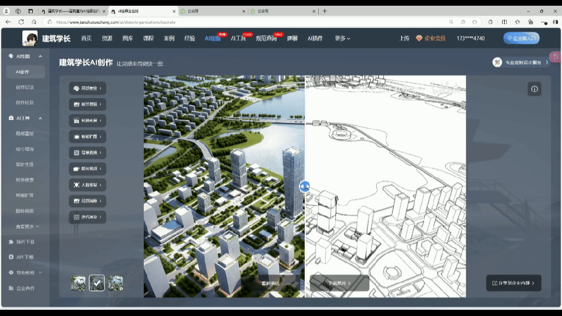The height and width of the screenshot is (316, 562).
Task: Open the 更多 dropdown in top navigation
Action: click(x=342, y=39)
